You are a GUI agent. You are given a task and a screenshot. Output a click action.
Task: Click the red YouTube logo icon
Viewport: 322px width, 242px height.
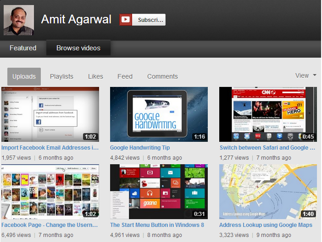[x=126, y=20]
